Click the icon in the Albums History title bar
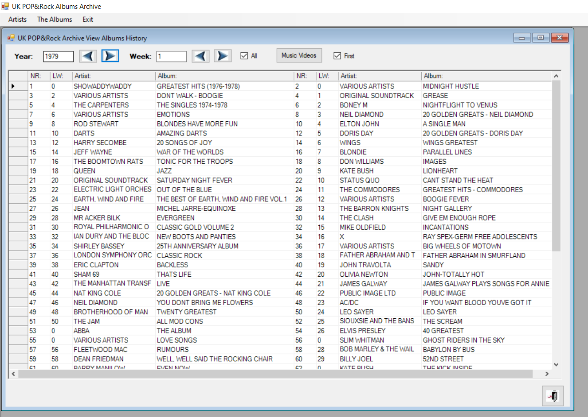Screen dimensions: 588x417 point(11,38)
